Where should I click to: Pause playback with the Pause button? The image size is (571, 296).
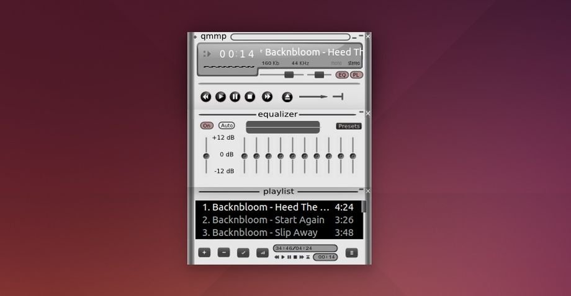click(235, 97)
